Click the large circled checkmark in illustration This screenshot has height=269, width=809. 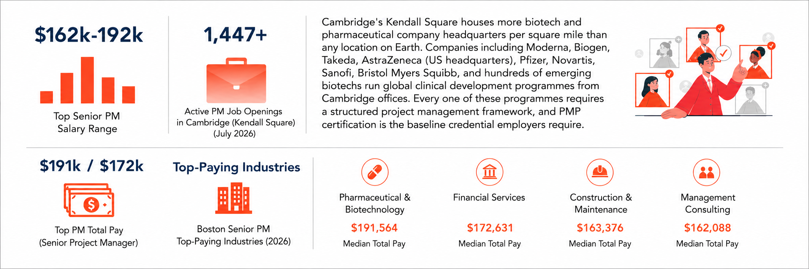(x=723, y=53)
